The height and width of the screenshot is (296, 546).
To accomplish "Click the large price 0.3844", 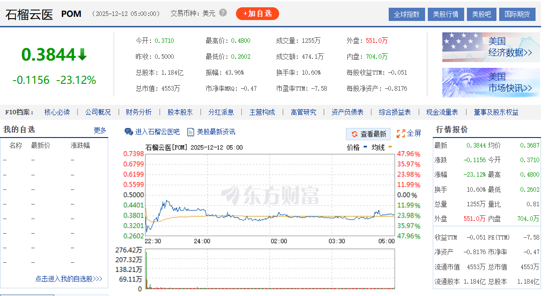I will coord(48,55).
